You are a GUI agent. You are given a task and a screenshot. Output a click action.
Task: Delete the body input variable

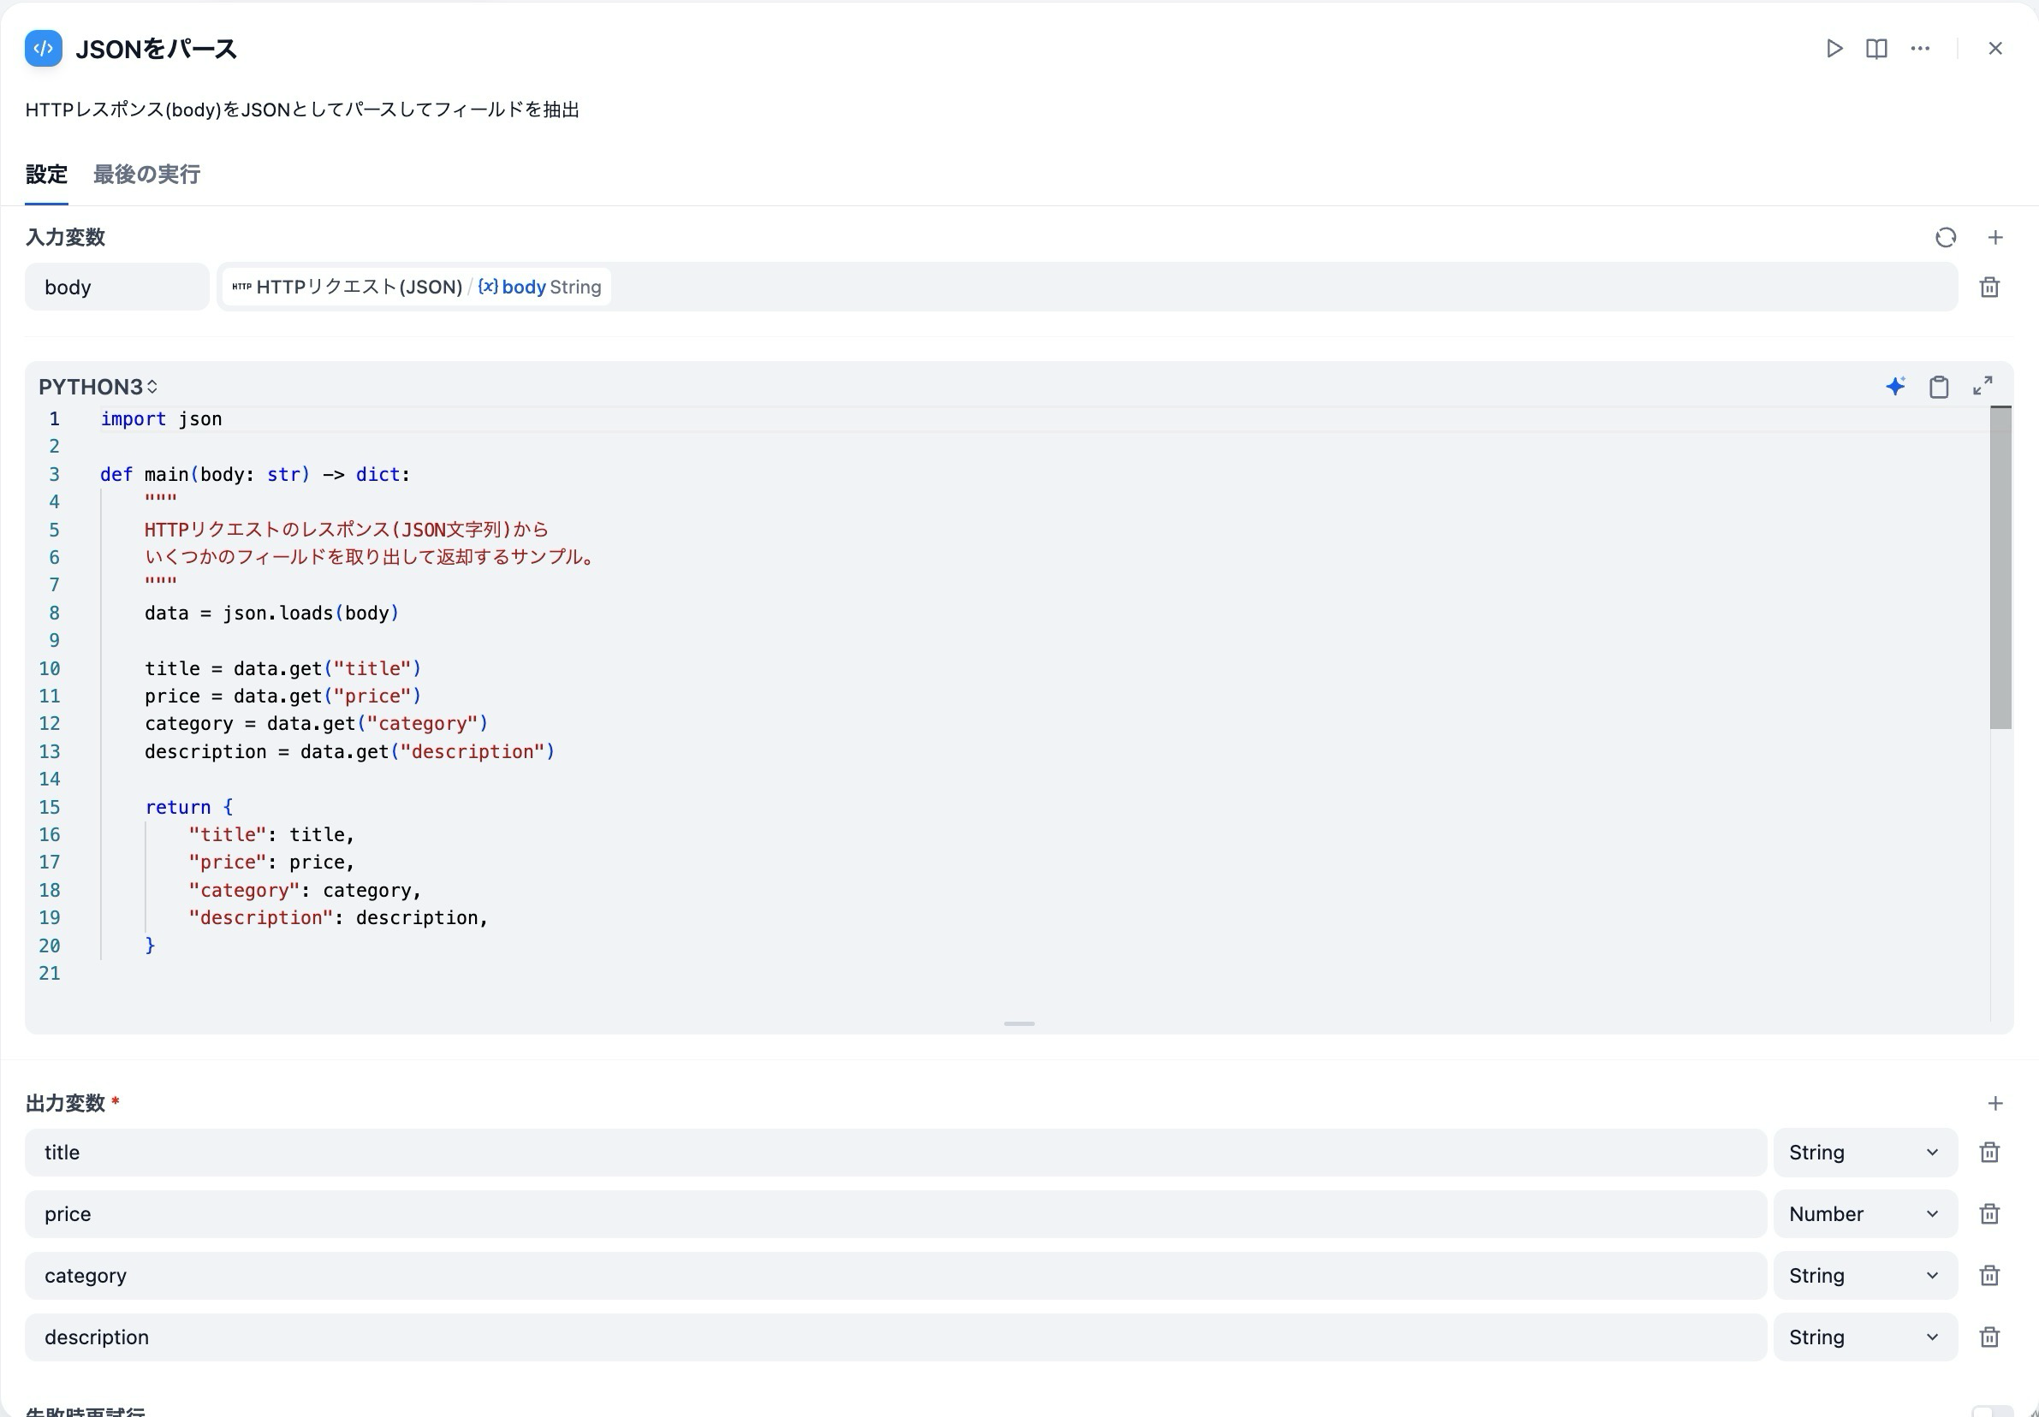[x=1989, y=286]
